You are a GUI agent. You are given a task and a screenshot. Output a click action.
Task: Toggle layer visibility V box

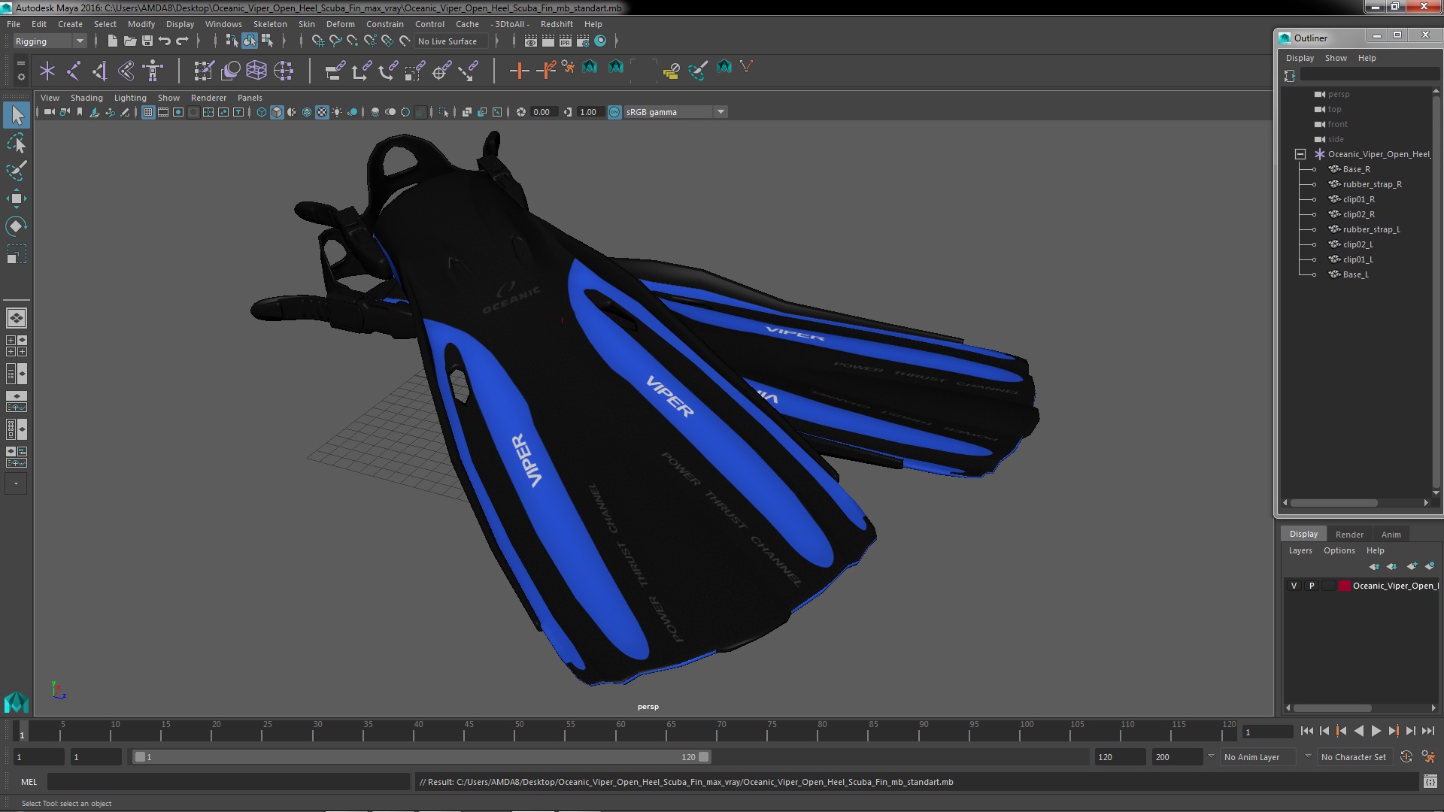tap(1294, 586)
